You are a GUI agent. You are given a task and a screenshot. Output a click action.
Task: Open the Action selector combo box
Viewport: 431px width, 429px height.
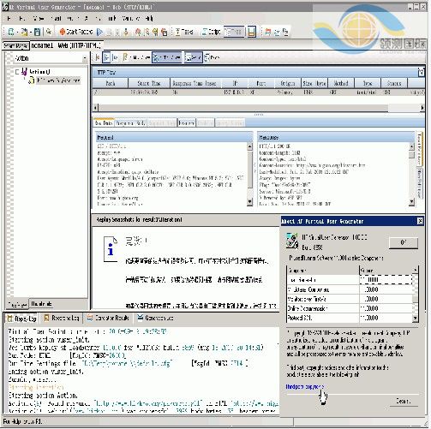click(x=51, y=58)
